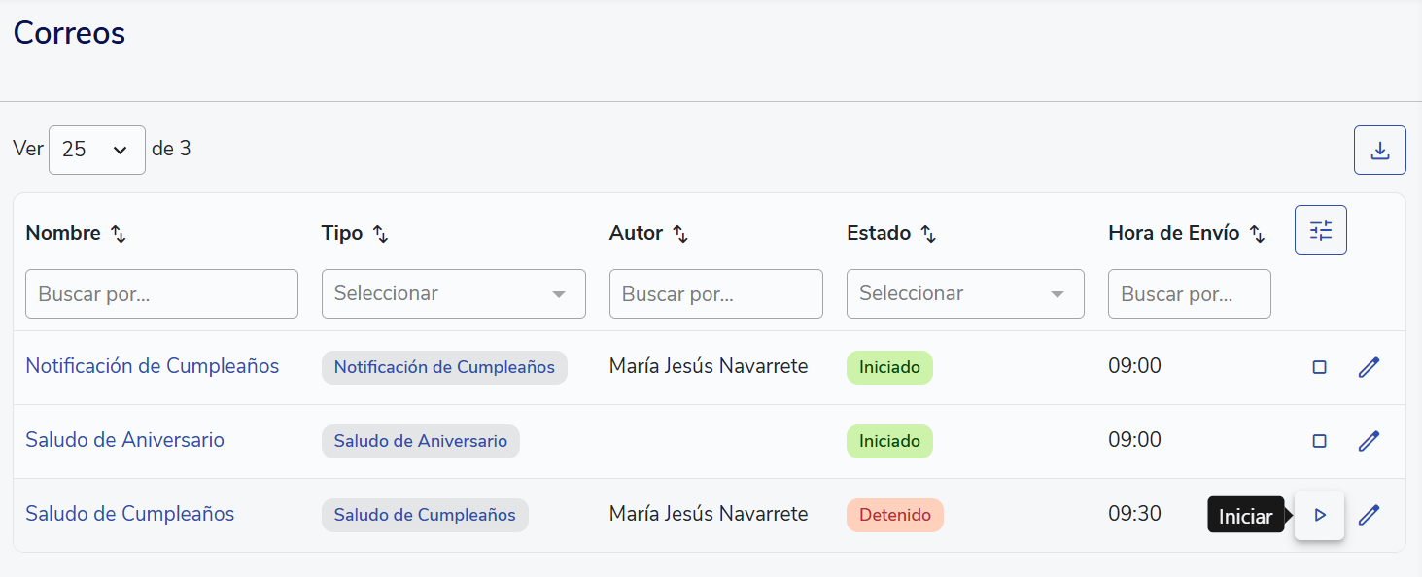Expand the Estado filter Seleccionar dropdown

[x=964, y=293]
